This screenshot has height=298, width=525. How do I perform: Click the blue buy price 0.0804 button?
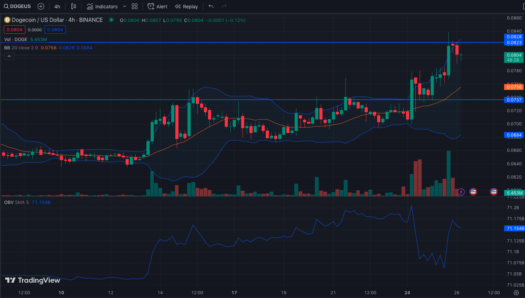click(x=55, y=30)
